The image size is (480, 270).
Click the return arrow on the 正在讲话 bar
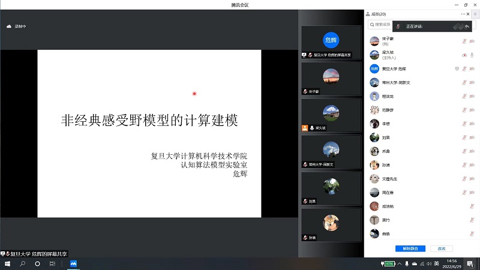(x=467, y=26)
